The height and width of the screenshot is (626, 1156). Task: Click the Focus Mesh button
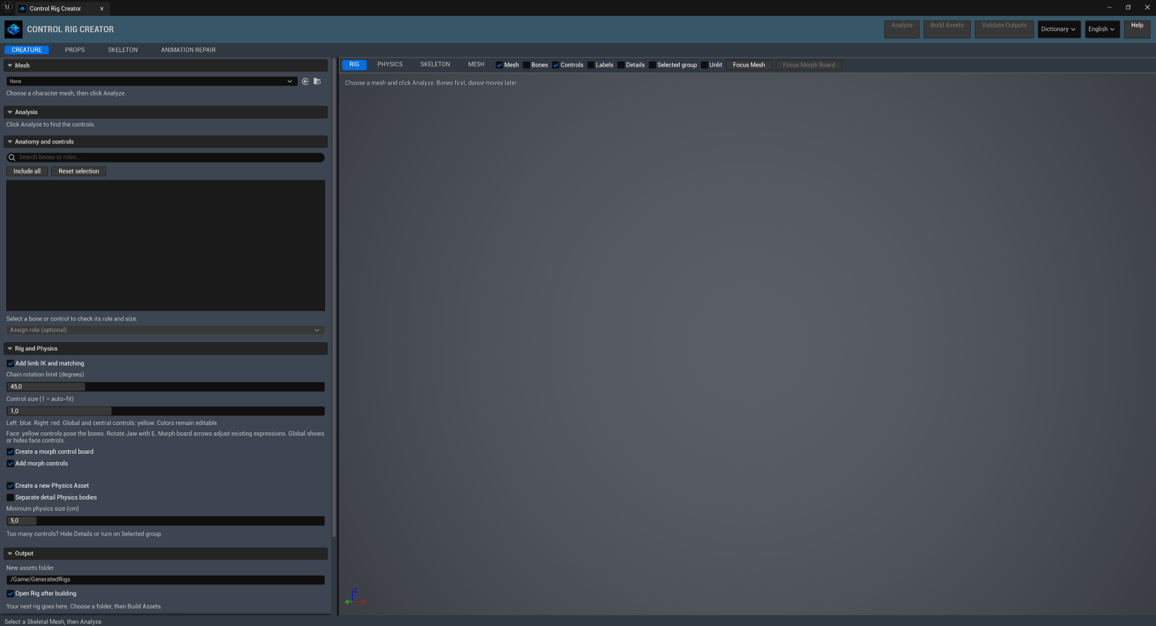[749, 65]
